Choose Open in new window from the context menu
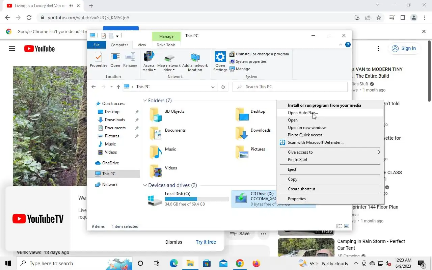This screenshot has width=432, height=270. click(330, 128)
